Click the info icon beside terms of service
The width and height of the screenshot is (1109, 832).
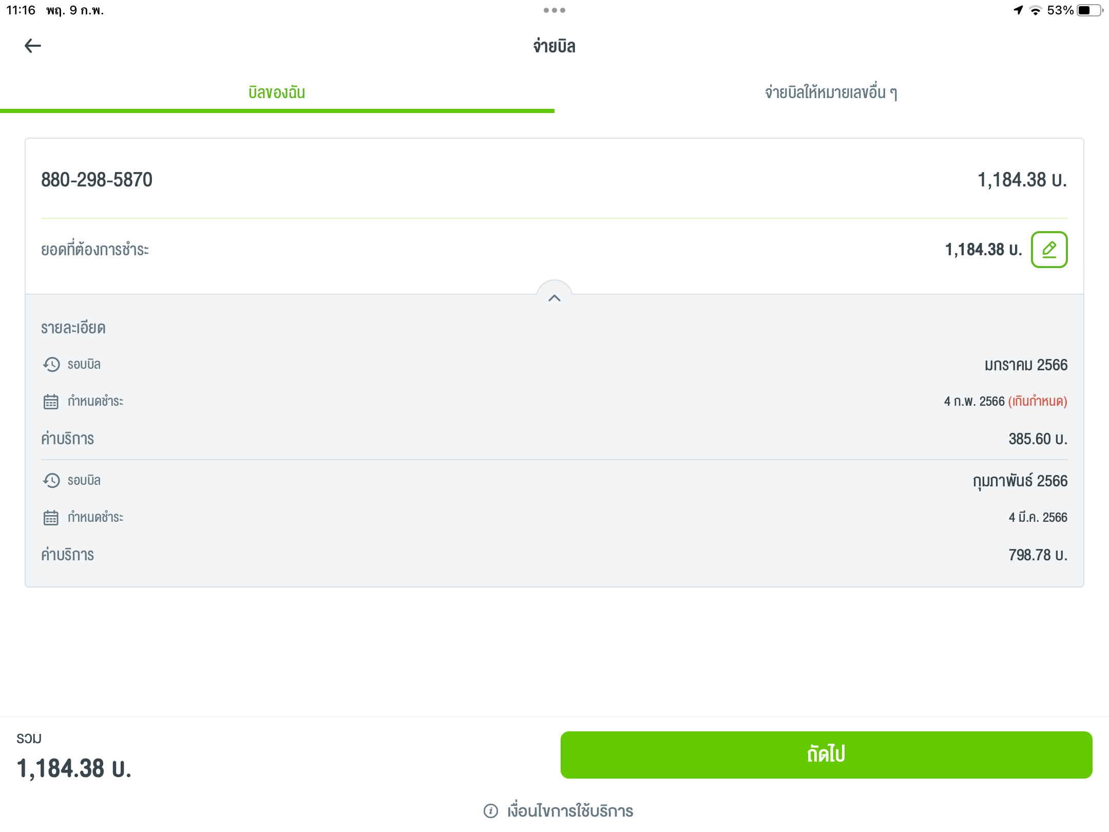click(491, 811)
